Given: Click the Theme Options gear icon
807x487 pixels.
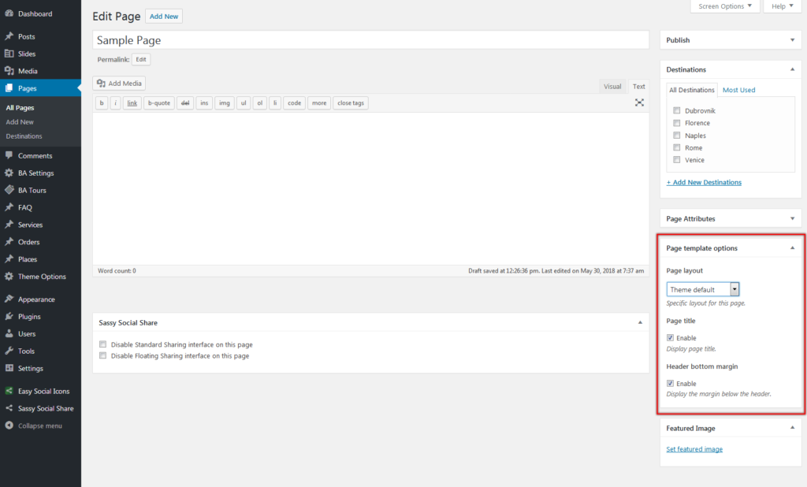Looking at the screenshot, I should click(9, 277).
